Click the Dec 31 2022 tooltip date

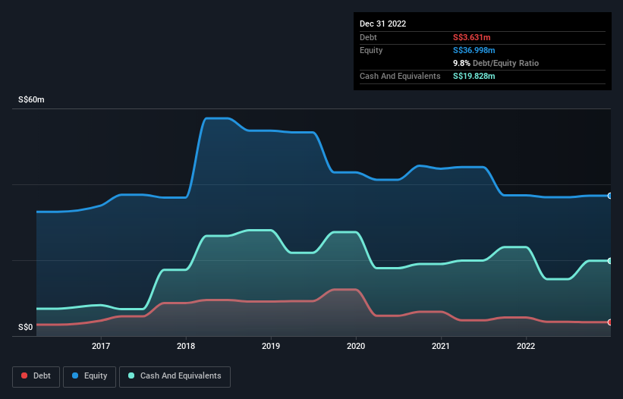383,24
